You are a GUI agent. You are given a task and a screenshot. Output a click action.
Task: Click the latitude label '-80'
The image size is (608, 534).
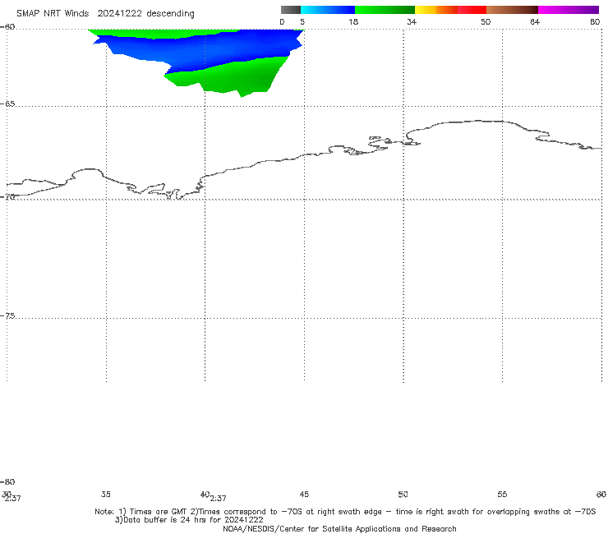(x=7, y=482)
